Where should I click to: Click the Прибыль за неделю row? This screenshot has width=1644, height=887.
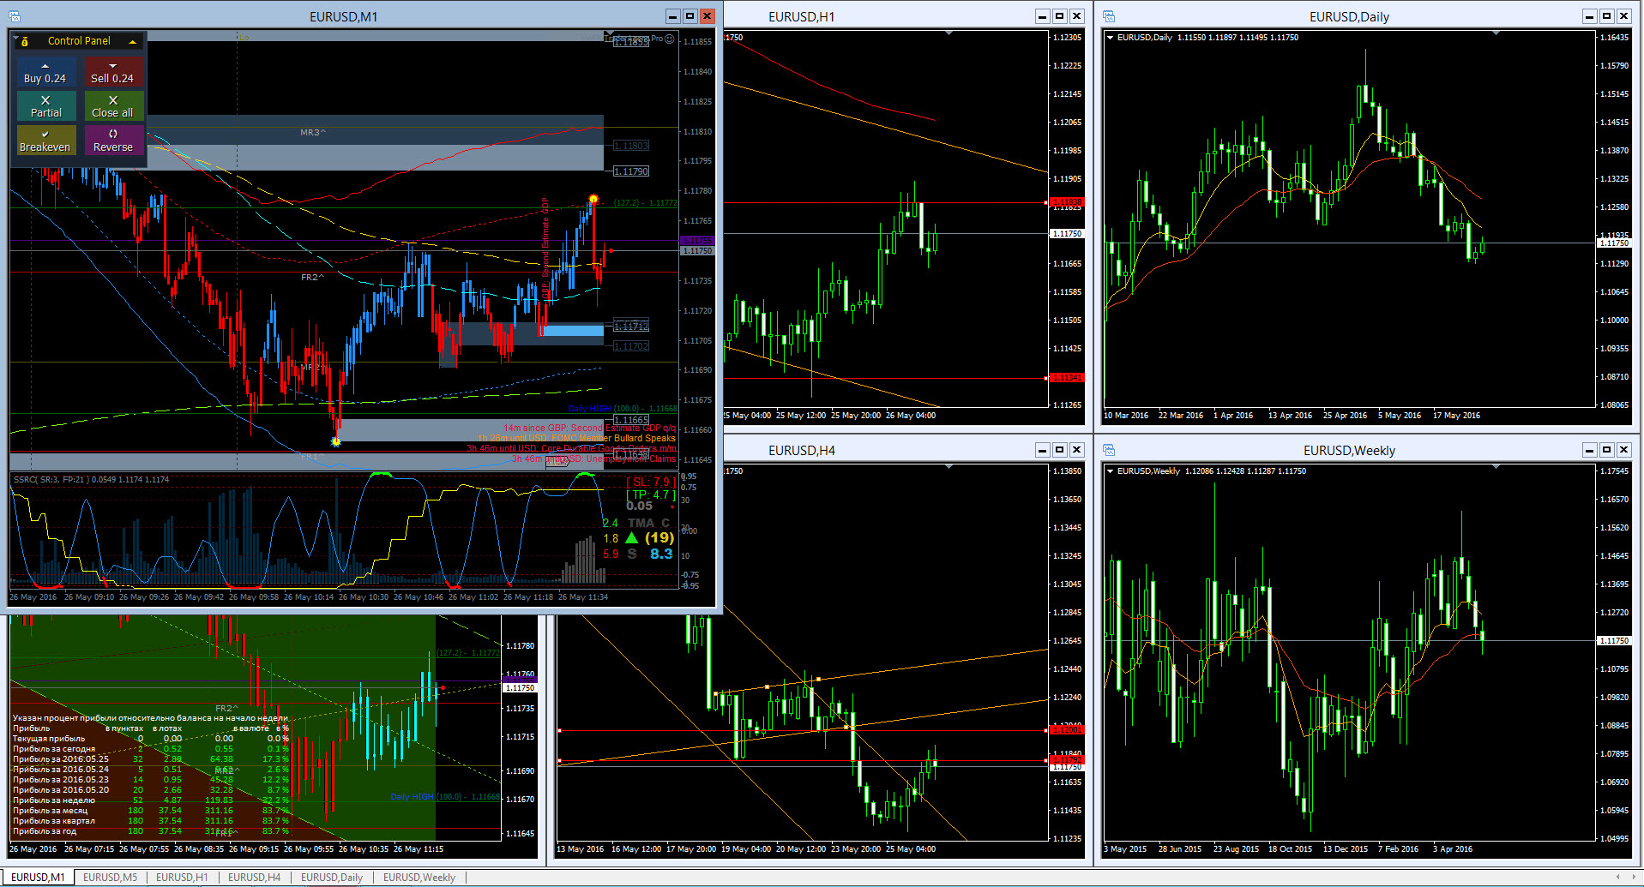point(150,800)
